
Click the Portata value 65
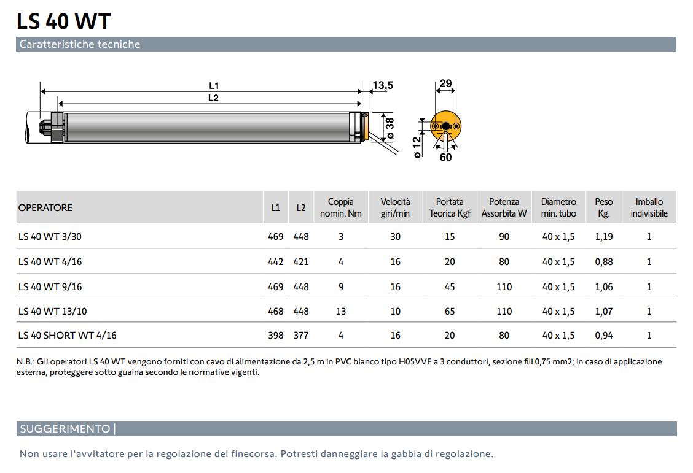[x=450, y=312]
